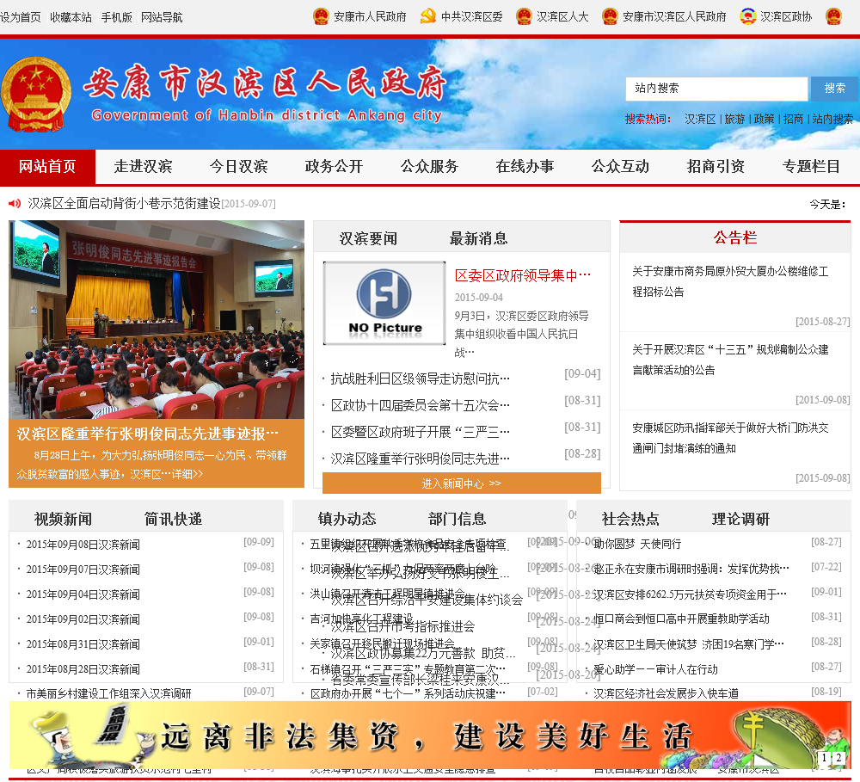
Task: Click the hot search keyword 旅游
Action: pyautogui.click(x=734, y=119)
